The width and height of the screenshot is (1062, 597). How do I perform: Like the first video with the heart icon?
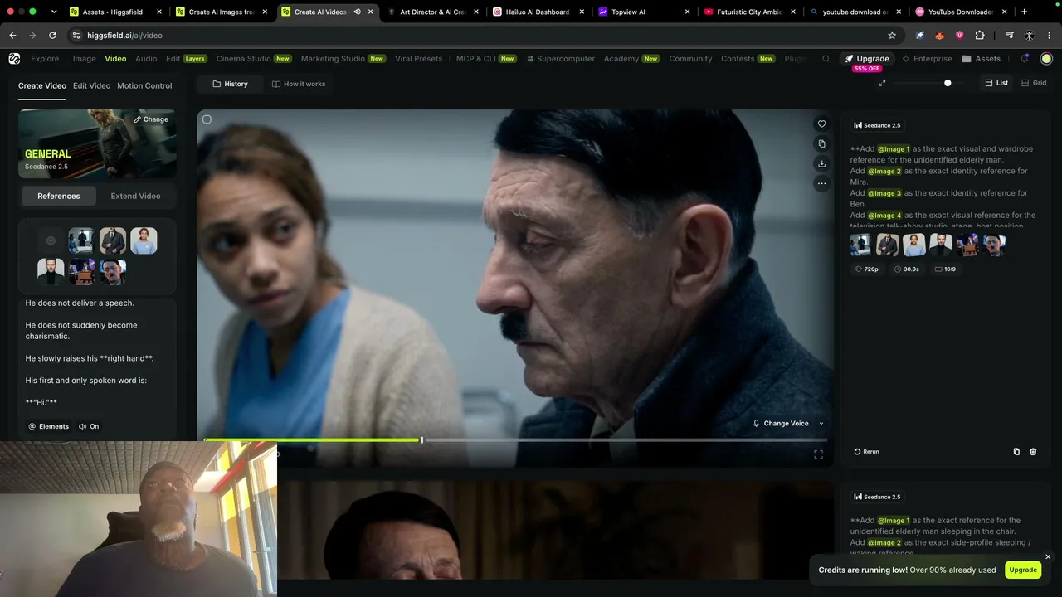click(x=821, y=124)
